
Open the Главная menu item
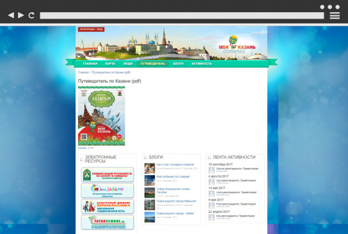pos(90,64)
